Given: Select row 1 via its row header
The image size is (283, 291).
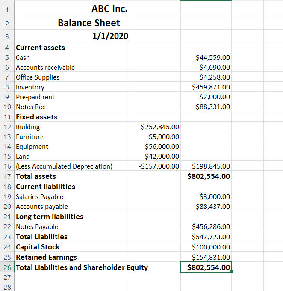Looking at the screenshot, I should [x=7, y=9].
